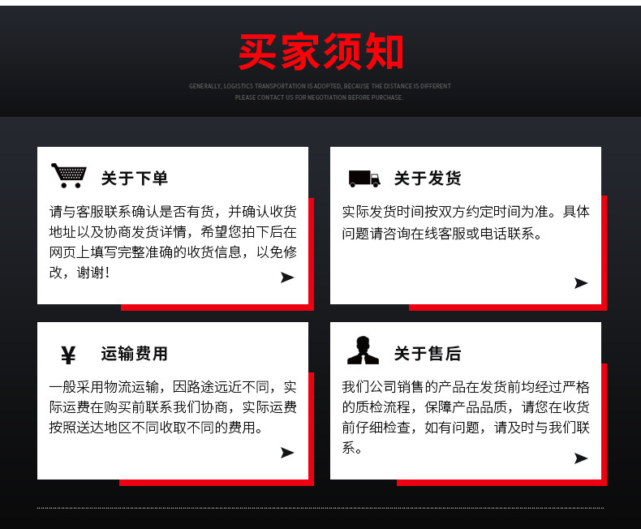Viewport: 641px width, 529px height.
Task: Click the after-sales quality paragraph text
Action: (x=466, y=417)
